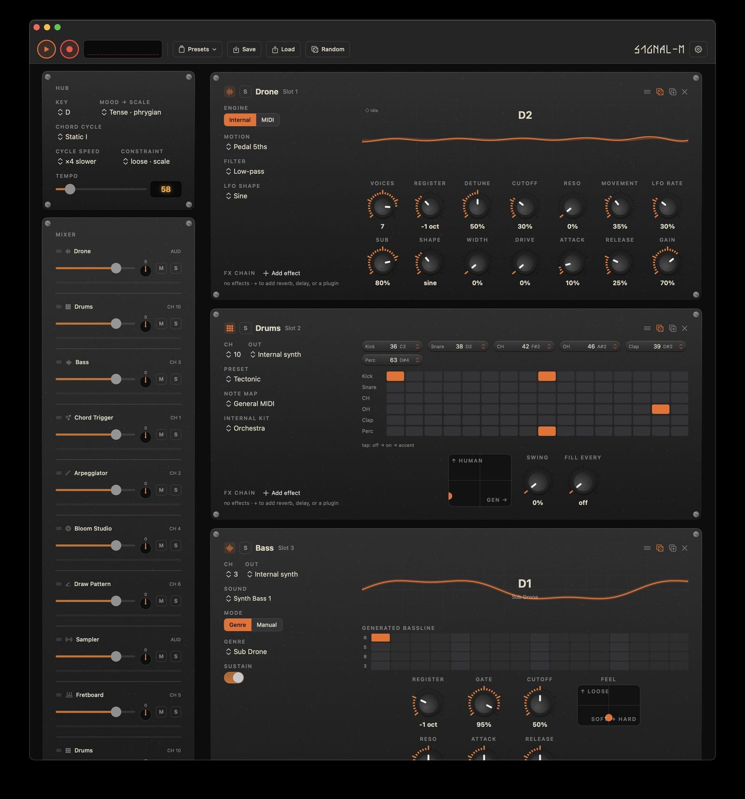The height and width of the screenshot is (799, 745).
Task: Add effect to the Drone FX chain
Action: click(282, 273)
